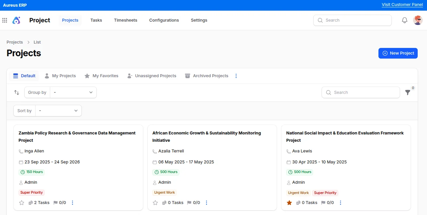The height and width of the screenshot is (215, 427).
Task: Toggle the sort direction arrows icon
Action: pyautogui.click(x=17, y=93)
